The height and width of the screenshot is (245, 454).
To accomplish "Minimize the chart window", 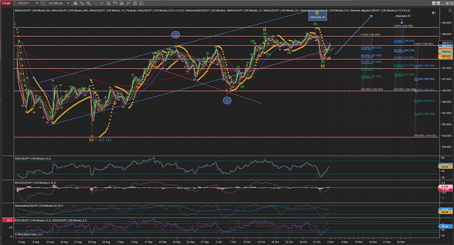I will (442, 3).
